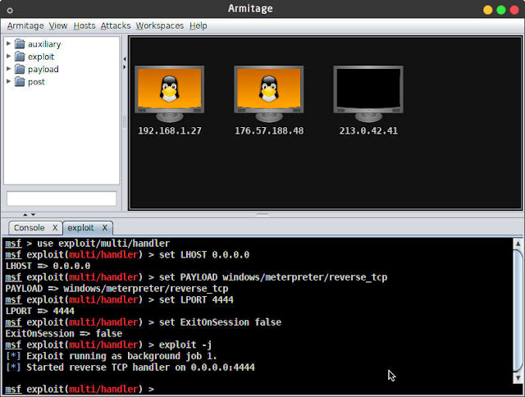
Task: Click the exploit folder icon in module tree
Action: [20, 57]
